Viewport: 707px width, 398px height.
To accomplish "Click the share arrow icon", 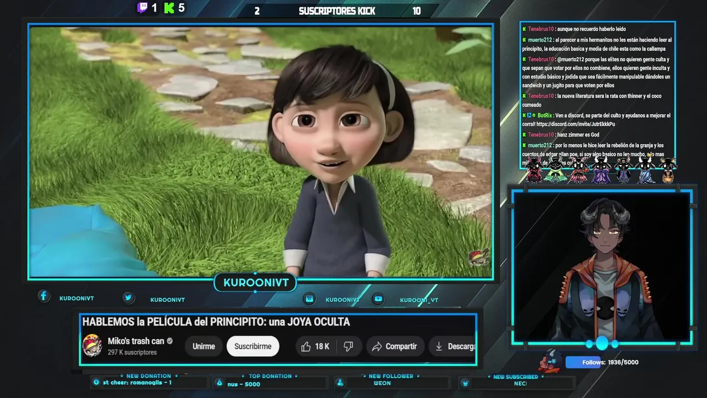I will coord(377,347).
